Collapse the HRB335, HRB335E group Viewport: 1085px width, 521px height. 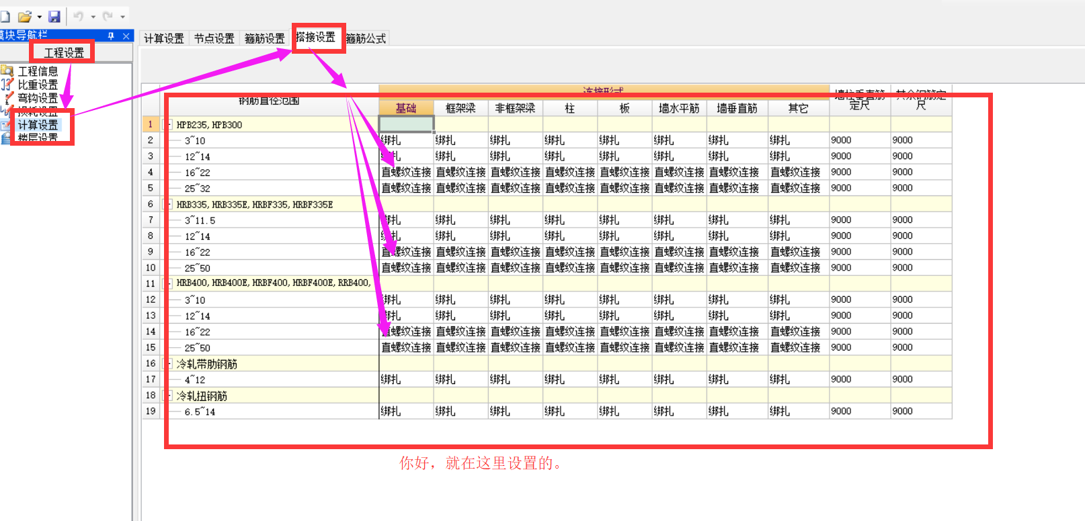pyautogui.click(x=169, y=204)
